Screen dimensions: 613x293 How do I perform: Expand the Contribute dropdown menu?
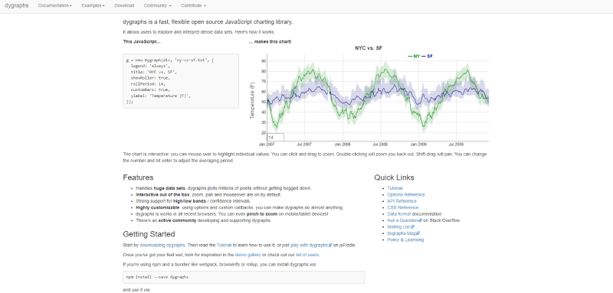tap(194, 6)
